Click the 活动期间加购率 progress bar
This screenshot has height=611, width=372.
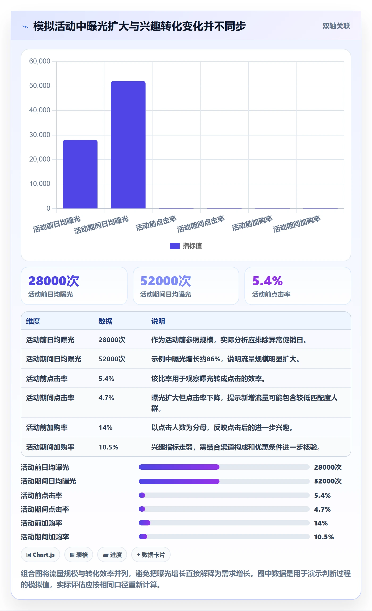tap(224, 537)
